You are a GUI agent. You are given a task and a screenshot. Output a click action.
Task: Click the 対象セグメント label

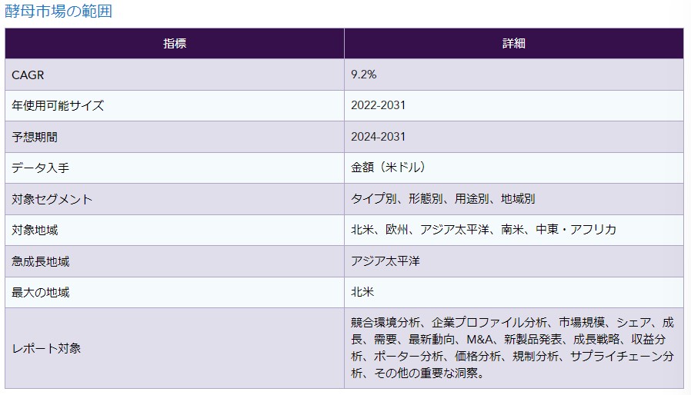52,199
